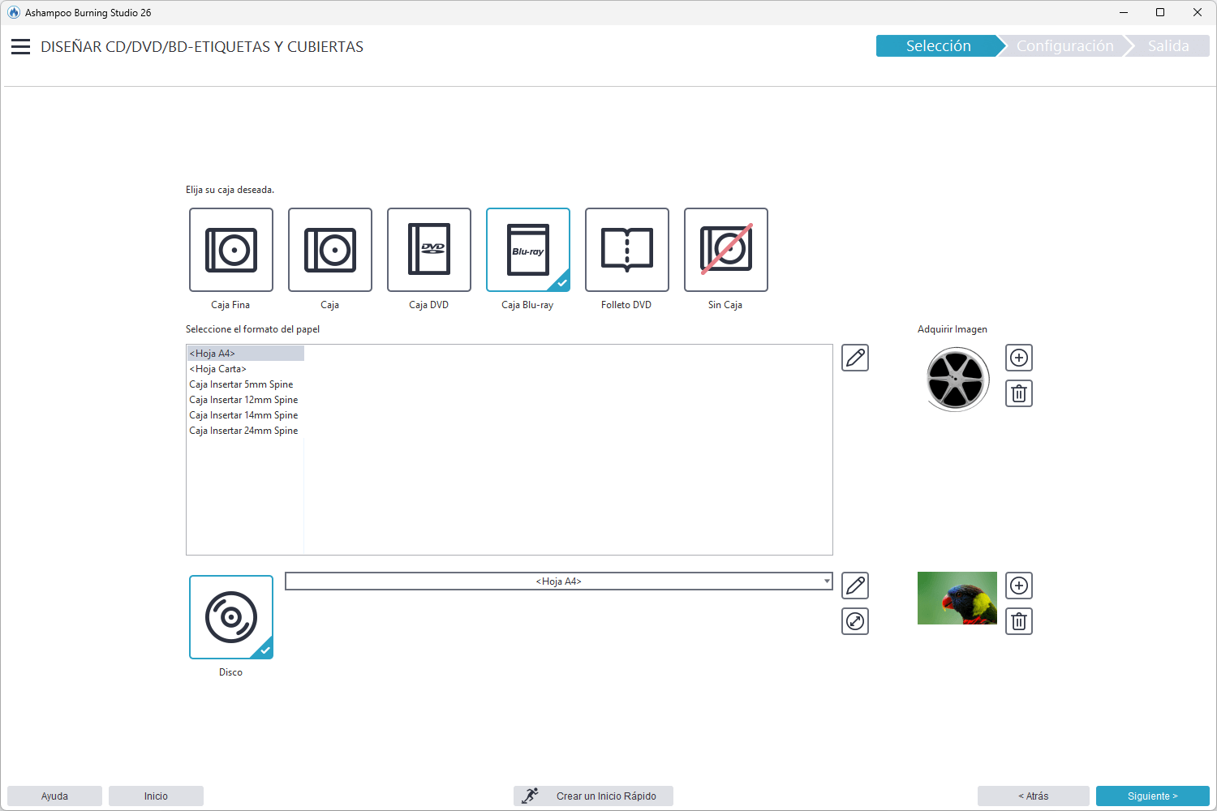
Task: Expand the disc paper format dropdown
Action: (827, 581)
